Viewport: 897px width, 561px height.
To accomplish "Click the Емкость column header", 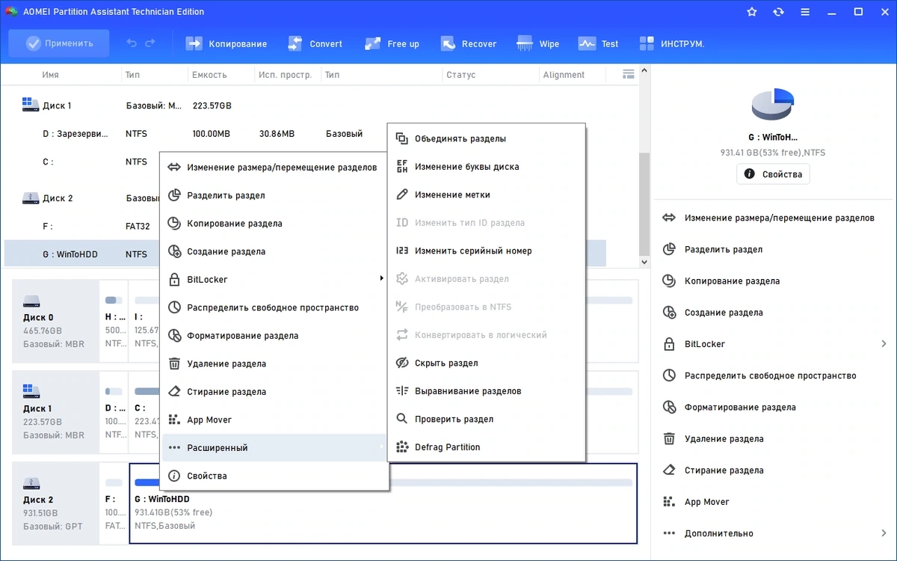I will tap(209, 75).
